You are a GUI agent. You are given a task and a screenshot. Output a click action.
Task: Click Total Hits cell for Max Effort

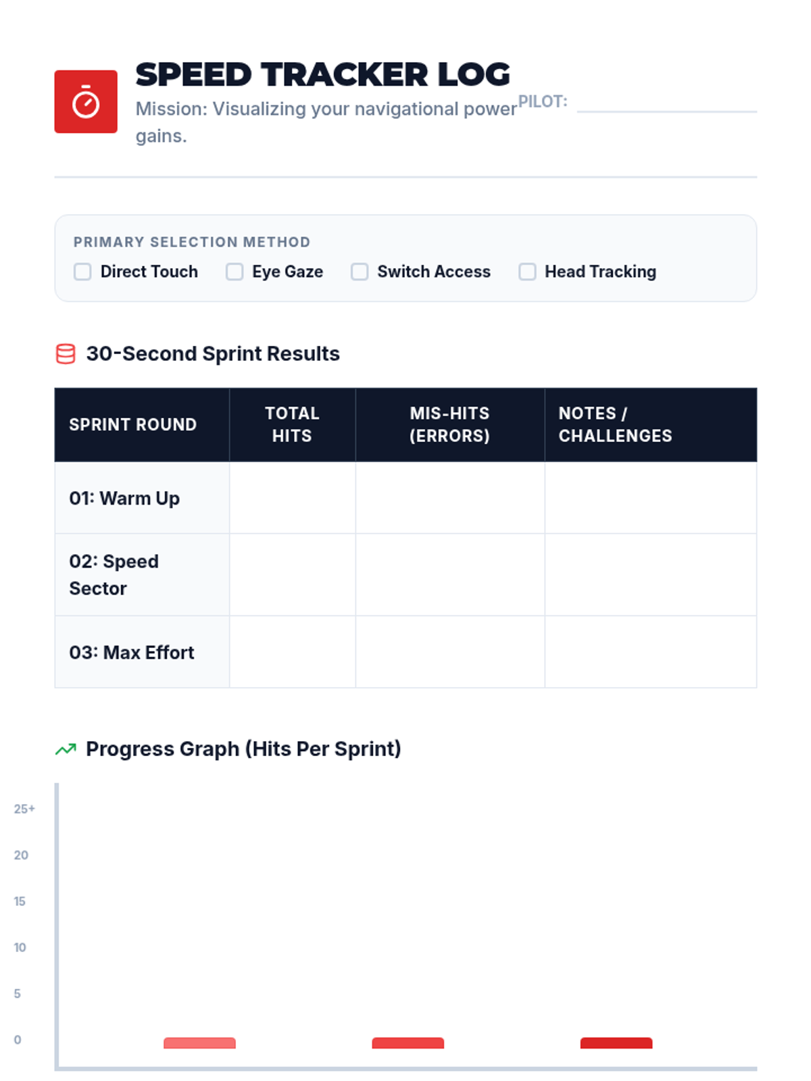point(293,652)
